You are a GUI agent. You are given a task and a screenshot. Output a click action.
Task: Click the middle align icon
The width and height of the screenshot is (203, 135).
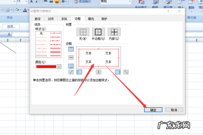tap(51, 2)
